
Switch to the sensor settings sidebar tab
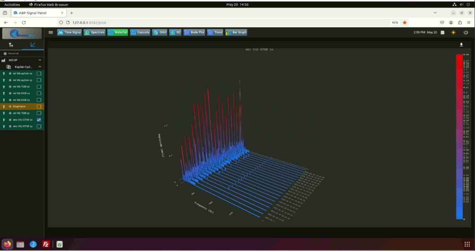point(11,45)
